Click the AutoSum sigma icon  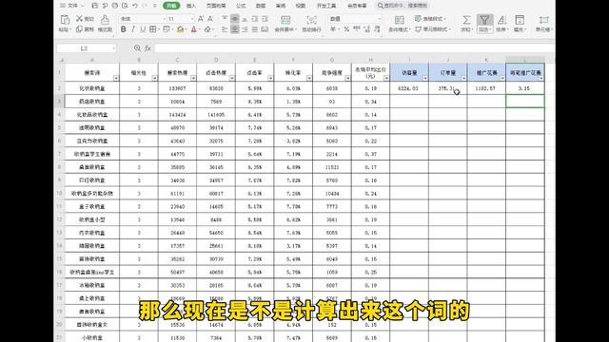point(466,20)
